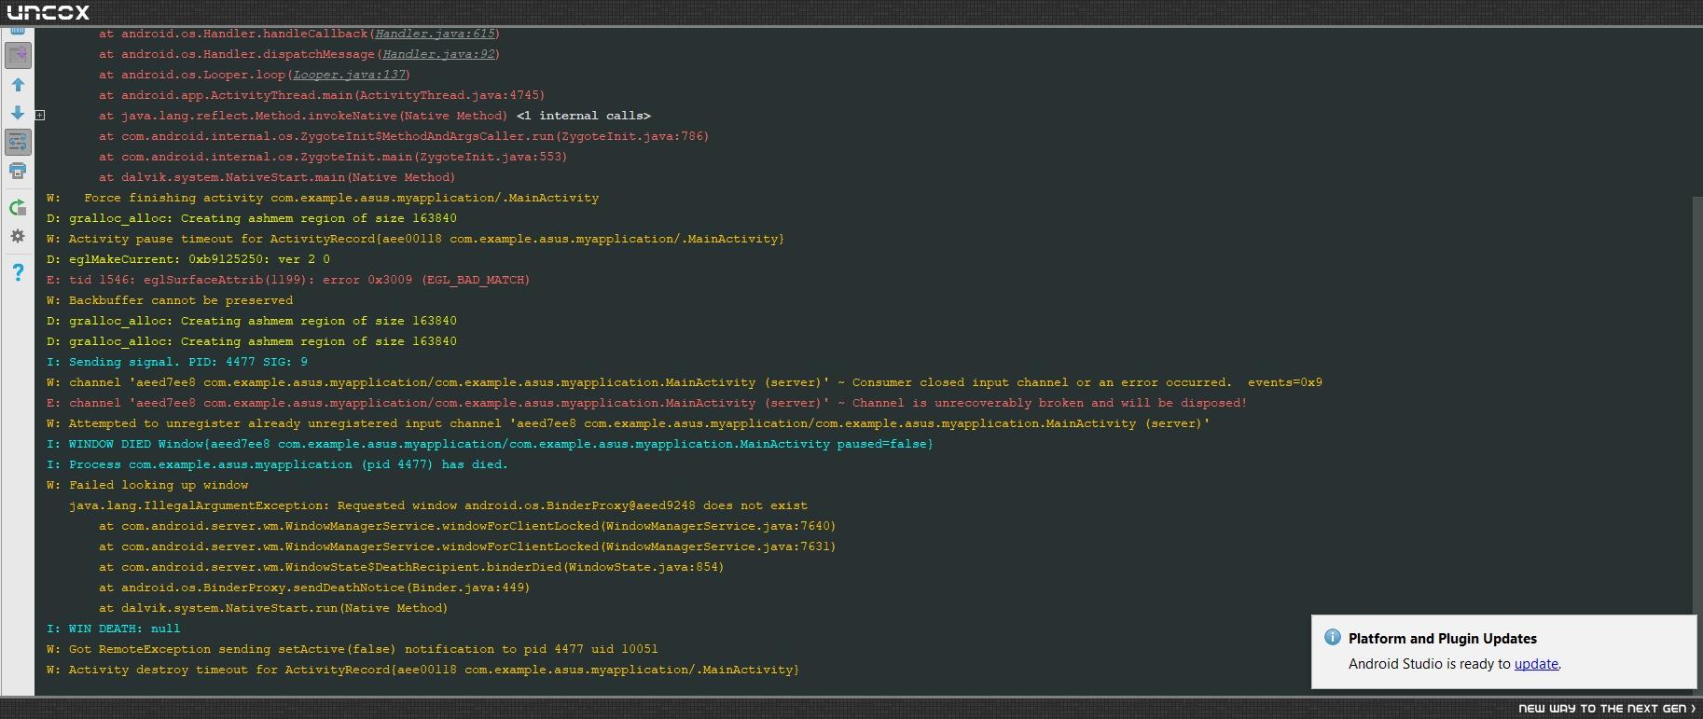Open the Handler.java:92 source link
The height and width of the screenshot is (719, 1703).
click(438, 54)
